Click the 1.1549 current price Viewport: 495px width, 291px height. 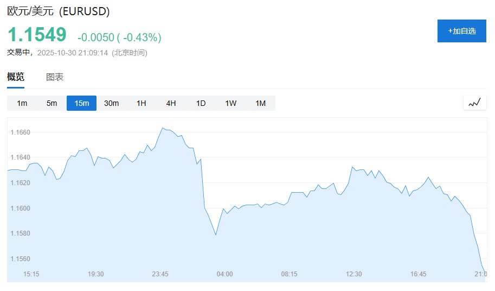click(37, 35)
